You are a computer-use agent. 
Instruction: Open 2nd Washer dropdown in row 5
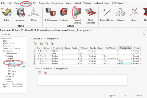click(131, 61)
